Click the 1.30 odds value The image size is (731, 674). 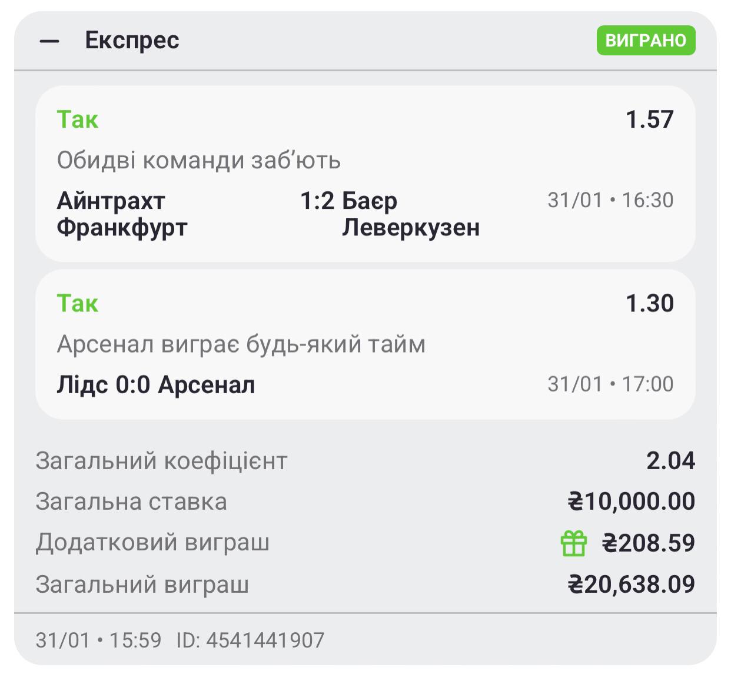[649, 303]
